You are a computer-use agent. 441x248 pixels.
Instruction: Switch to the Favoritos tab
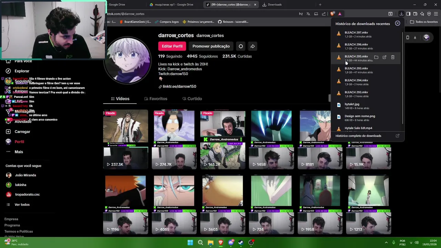(x=155, y=99)
